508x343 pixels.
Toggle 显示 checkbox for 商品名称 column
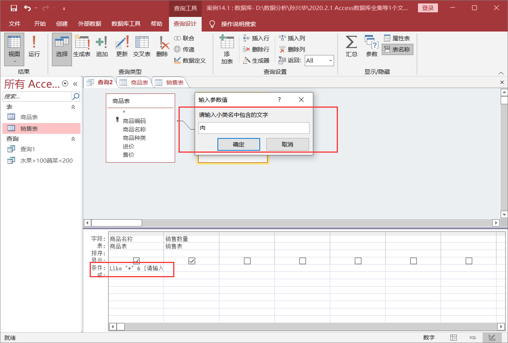pos(136,261)
